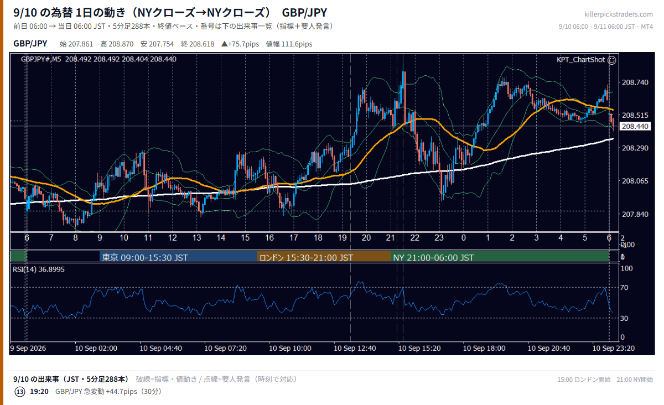Click hour 12 on the chart hour axis
This screenshot has height=405, width=664.
click(172, 237)
